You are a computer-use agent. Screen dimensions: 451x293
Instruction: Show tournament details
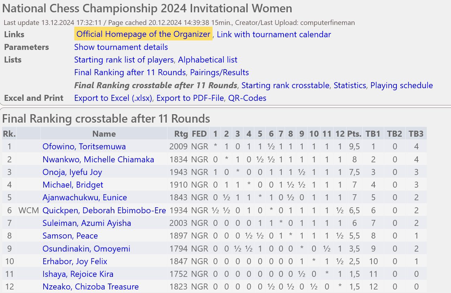point(121,47)
